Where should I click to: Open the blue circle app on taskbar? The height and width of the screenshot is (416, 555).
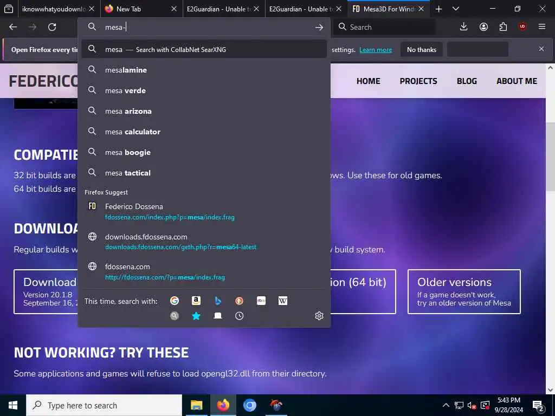(x=249, y=405)
